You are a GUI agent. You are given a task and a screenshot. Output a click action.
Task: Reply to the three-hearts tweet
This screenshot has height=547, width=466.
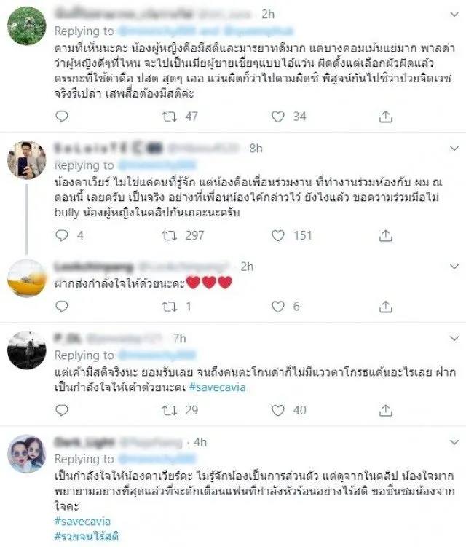(x=62, y=307)
